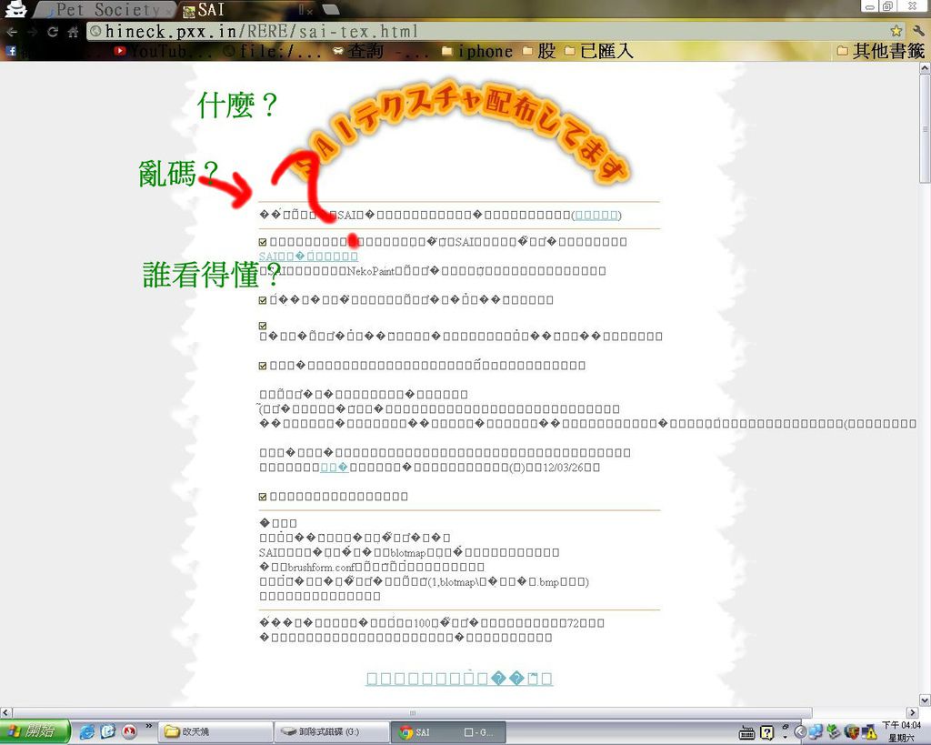Click the red round quick launch icon
The width and height of the screenshot is (931, 745).
128,732
